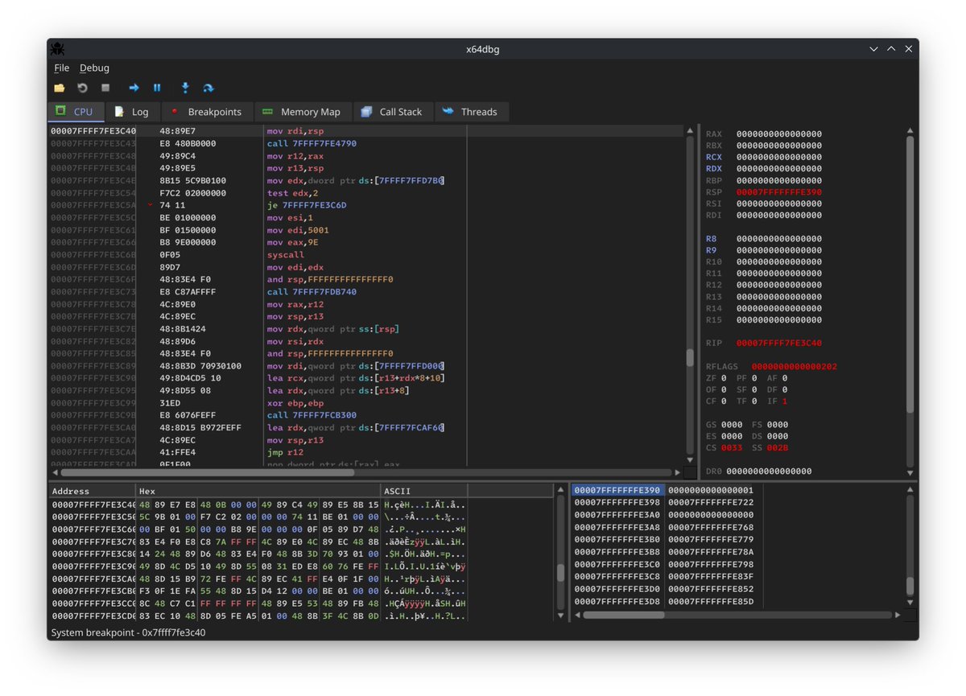Viewport: 966px width, 696px height.
Task: Pause execution with the pause icon
Action: pos(156,88)
